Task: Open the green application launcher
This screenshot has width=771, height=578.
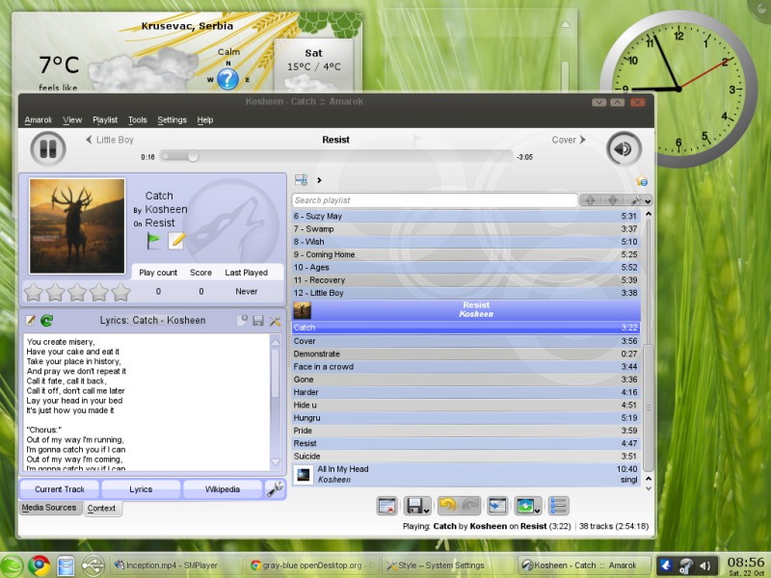Action: [12, 566]
